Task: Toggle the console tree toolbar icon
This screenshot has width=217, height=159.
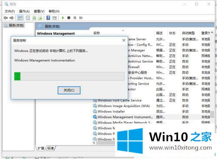Action: [20, 18]
